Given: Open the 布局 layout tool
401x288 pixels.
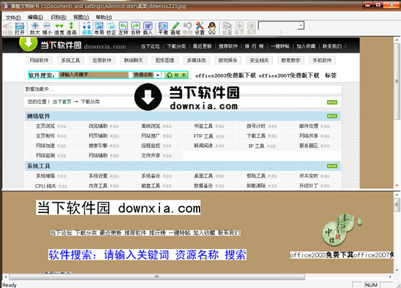Looking at the screenshot, I should point(99,28).
